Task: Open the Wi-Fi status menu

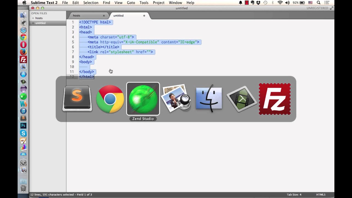Action: click(x=280, y=2)
